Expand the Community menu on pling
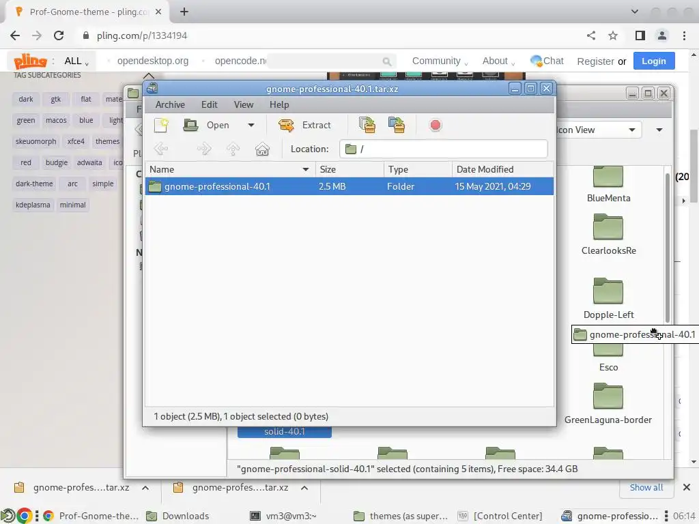The width and height of the screenshot is (699, 524). pyautogui.click(x=440, y=61)
